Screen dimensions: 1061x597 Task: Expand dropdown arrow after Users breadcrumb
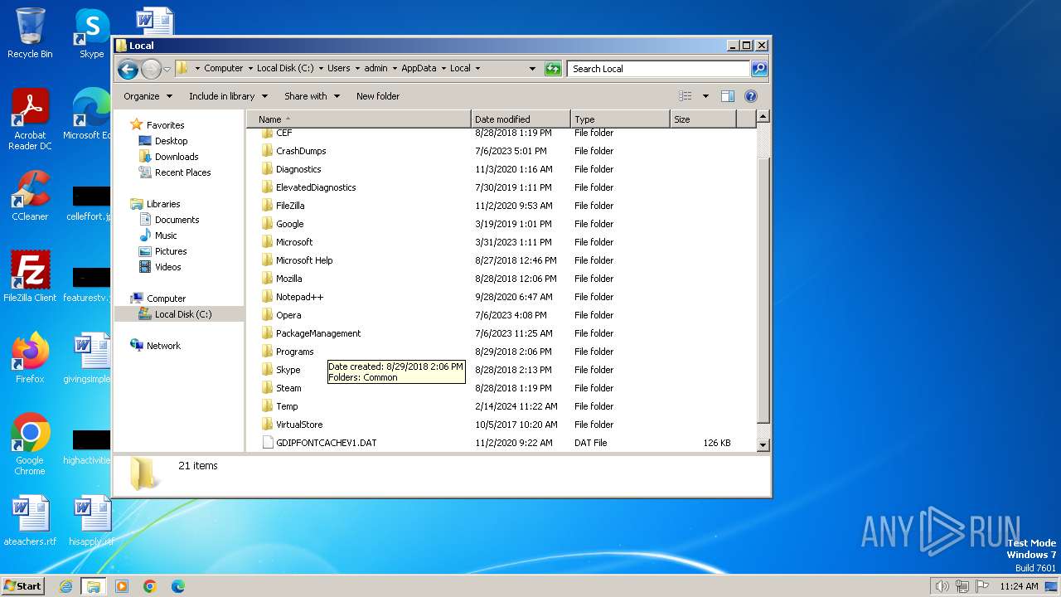click(x=356, y=69)
